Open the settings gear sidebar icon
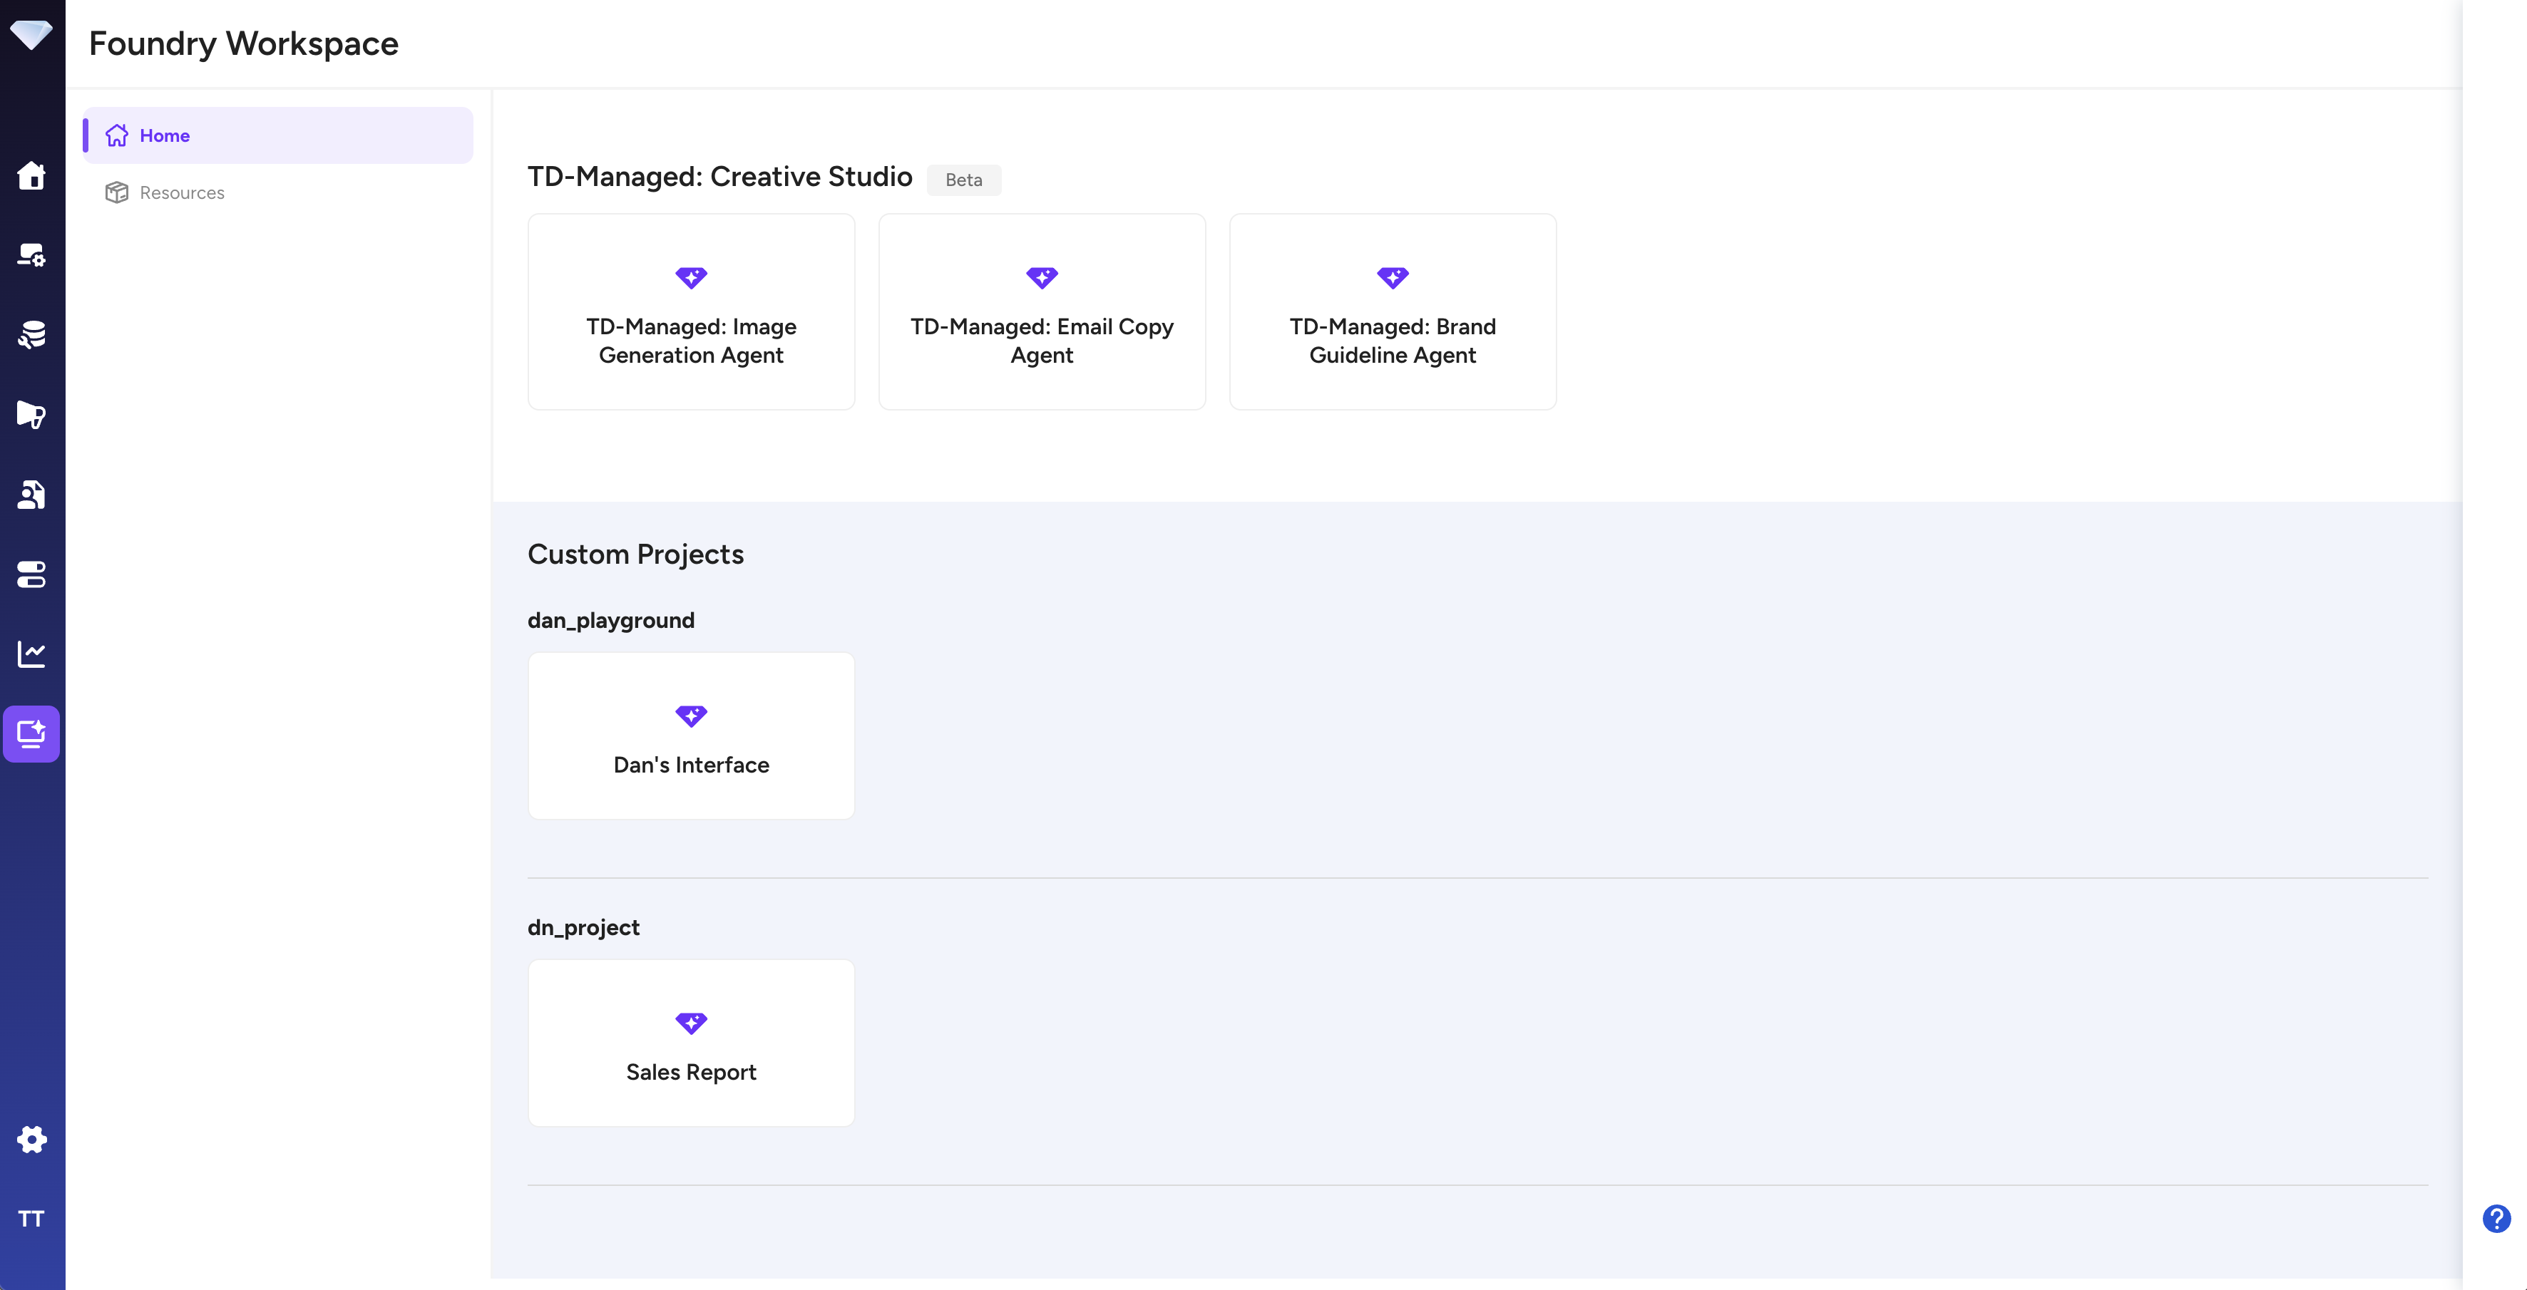The height and width of the screenshot is (1290, 2527). pos(31,1139)
